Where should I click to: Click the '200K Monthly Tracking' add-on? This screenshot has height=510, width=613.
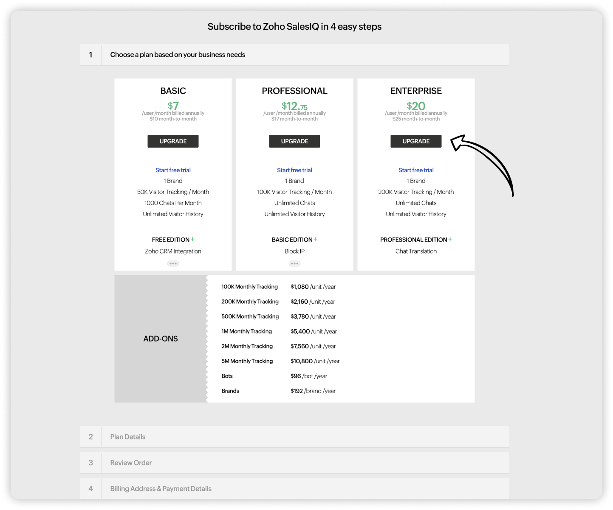250,302
